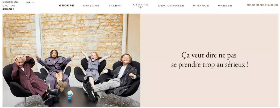Select the FR language label
This screenshot has height=108, width=280.
pos(29,3)
